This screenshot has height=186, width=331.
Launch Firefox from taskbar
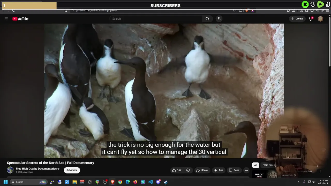[x=135, y=182]
